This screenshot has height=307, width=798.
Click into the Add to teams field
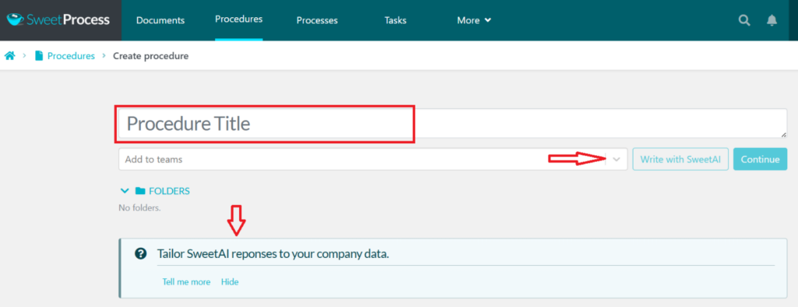373,160
